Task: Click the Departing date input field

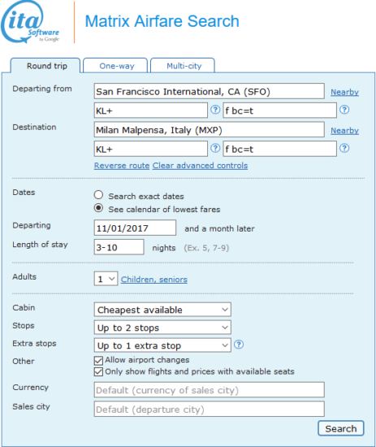Action: pyautogui.click(x=135, y=228)
